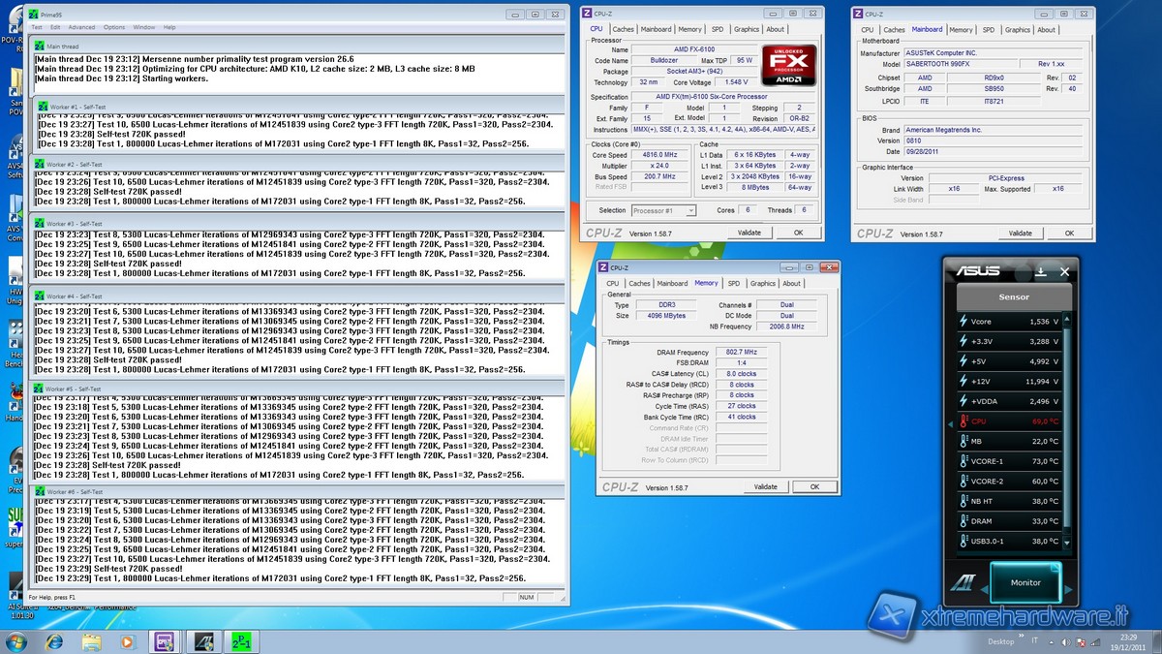This screenshot has height=654, width=1162.
Task: Open the CPU-Z taskbar icon
Action: (x=162, y=640)
